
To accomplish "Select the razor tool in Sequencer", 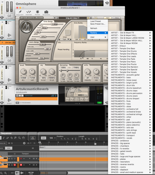I will pyautogui.click(x=11, y=138).
